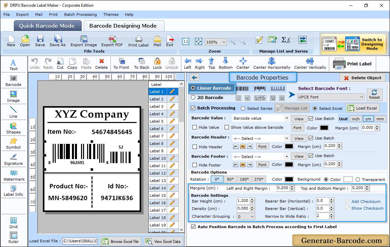The width and height of the screenshot is (390, 247).
Task: Click the Delete icon in edit toolbar
Action: click(102, 64)
